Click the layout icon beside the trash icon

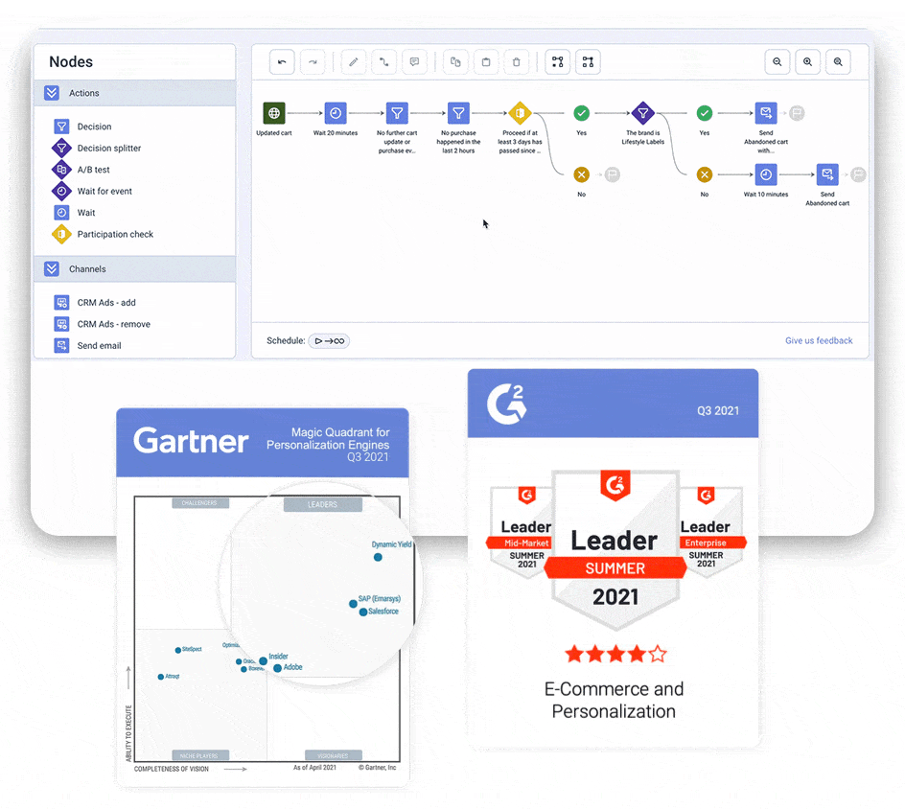[558, 61]
